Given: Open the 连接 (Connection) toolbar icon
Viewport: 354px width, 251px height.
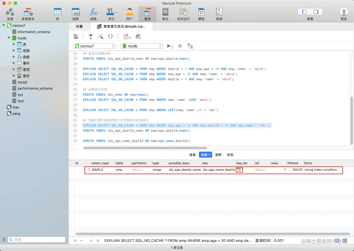Looking at the screenshot, I should (10, 12).
